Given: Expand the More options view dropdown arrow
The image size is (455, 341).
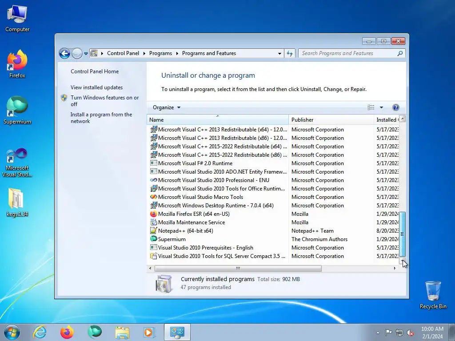Looking at the screenshot, I should point(381,107).
